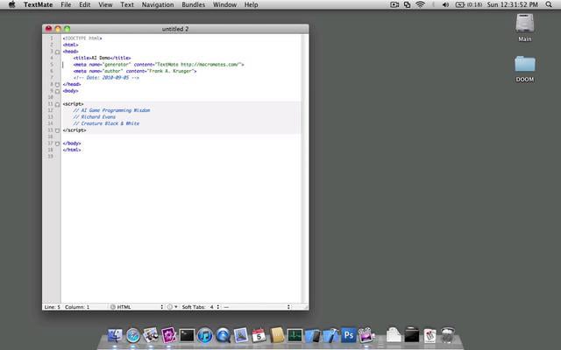Image resolution: width=561 pixels, height=350 pixels.
Task: Click the screen recording icon in menu bar
Action: (x=394, y=4)
